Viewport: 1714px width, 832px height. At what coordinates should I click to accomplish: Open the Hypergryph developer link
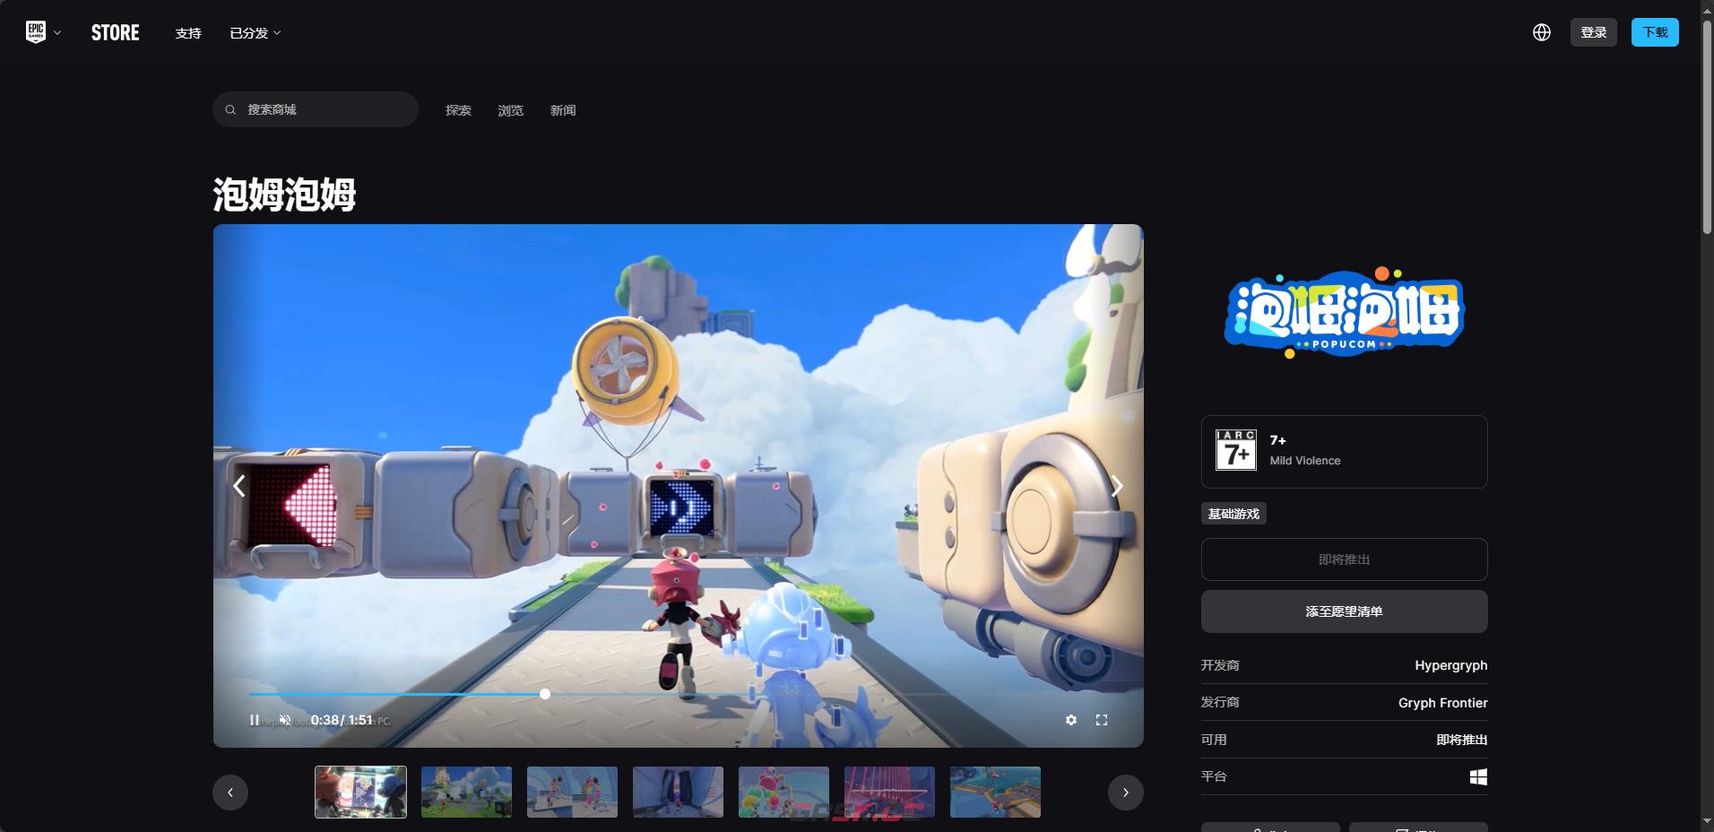1450,665
